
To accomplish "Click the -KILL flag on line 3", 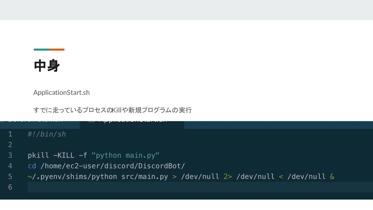I will pos(64,155).
